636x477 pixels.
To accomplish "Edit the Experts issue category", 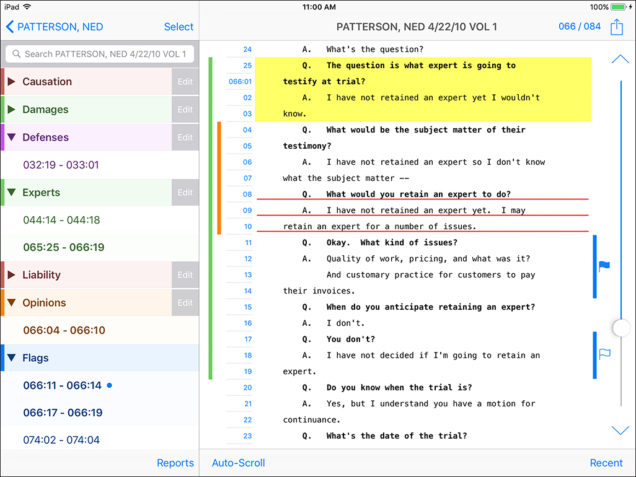I will (185, 193).
